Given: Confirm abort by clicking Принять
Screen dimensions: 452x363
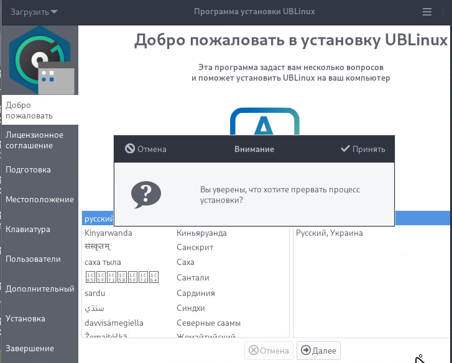Looking at the screenshot, I should (363, 149).
